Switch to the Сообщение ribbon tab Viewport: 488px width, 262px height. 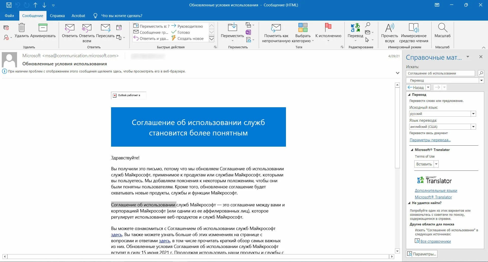point(33,16)
